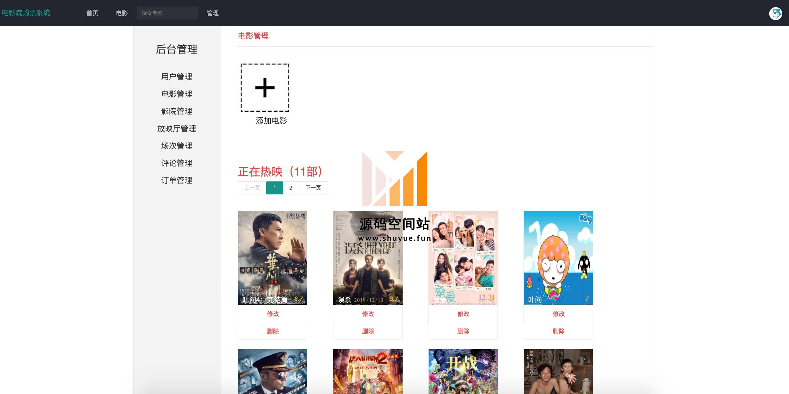
Task: Click the 电影管理 page heading
Action: 253,36
